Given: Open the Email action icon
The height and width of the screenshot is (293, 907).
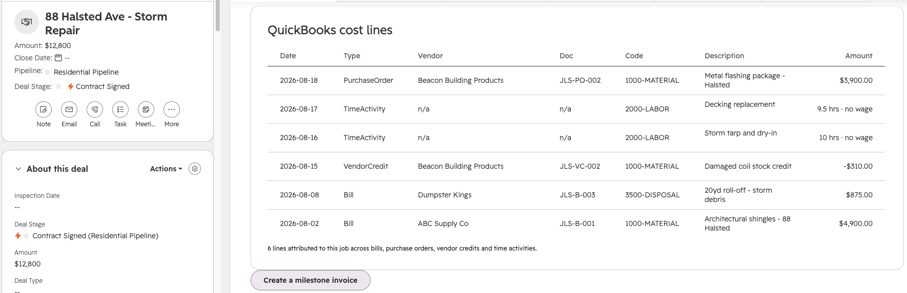Looking at the screenshot, I should tap(69, 109).
